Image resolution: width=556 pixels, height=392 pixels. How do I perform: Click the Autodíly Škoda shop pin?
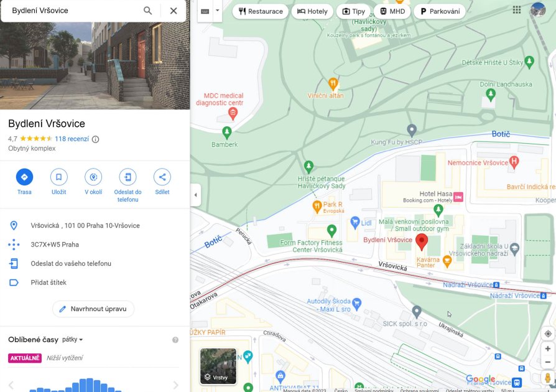point(357,304)
